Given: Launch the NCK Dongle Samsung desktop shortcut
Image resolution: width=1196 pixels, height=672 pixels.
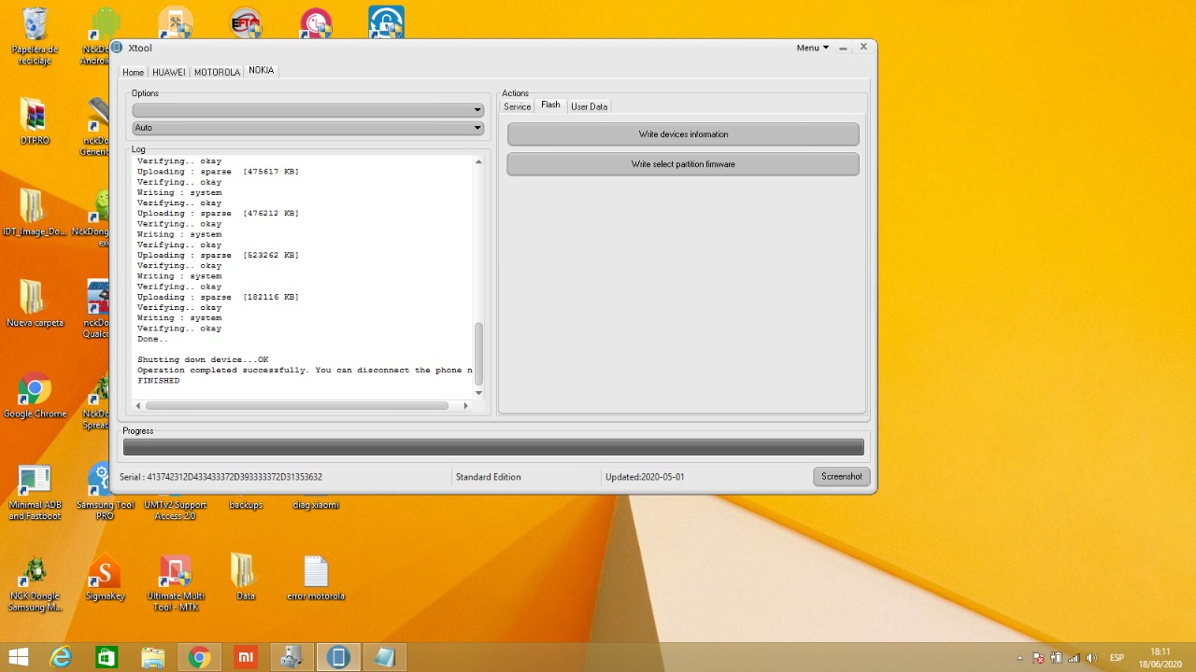Looking at the screenshot, I should point(35,583).
